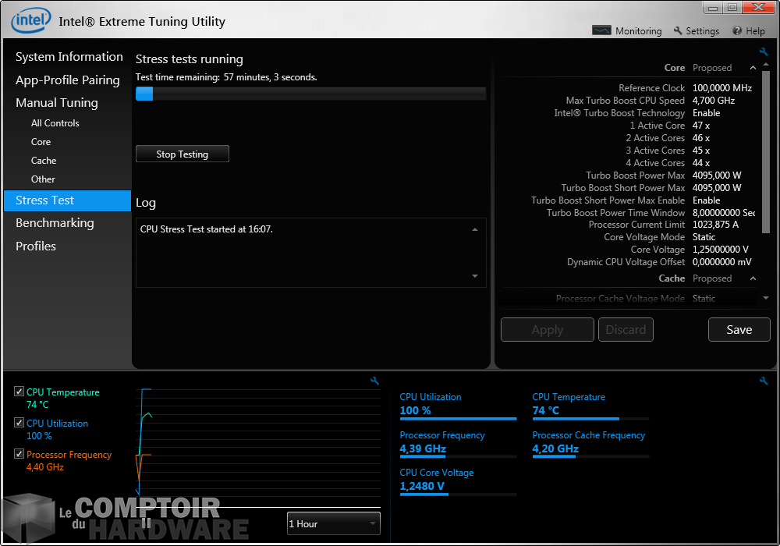The width and height of the screenshot is (780, 546).
Task: Click the Settings wrench icon
Action: pyautogui.click(x=679, y=31)
